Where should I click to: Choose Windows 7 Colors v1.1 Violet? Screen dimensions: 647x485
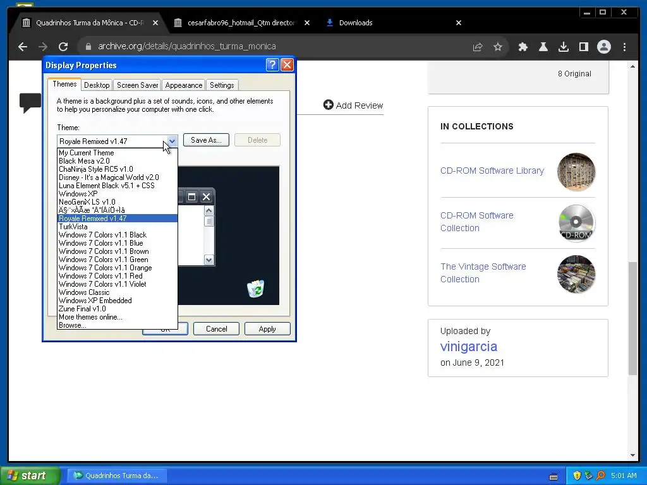pyautogui.click(x=117, y=284)
